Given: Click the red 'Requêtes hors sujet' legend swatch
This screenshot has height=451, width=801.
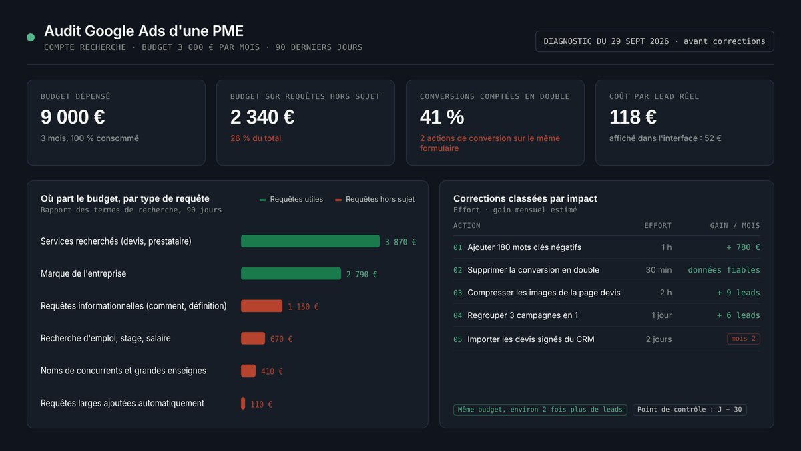Looking at the screenshot, I should 338,200.
